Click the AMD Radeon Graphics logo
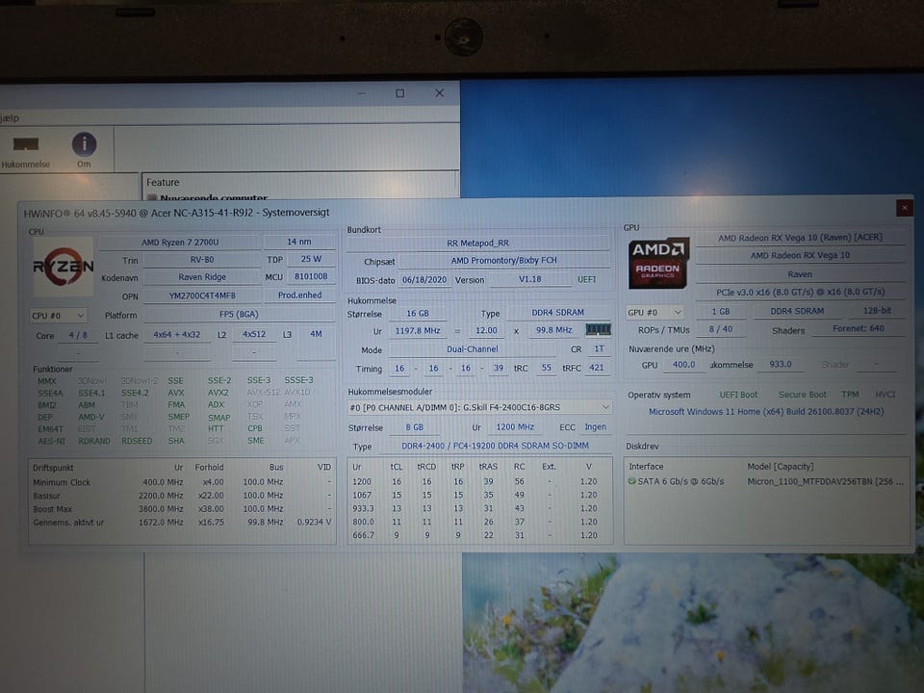 (658, 264)
